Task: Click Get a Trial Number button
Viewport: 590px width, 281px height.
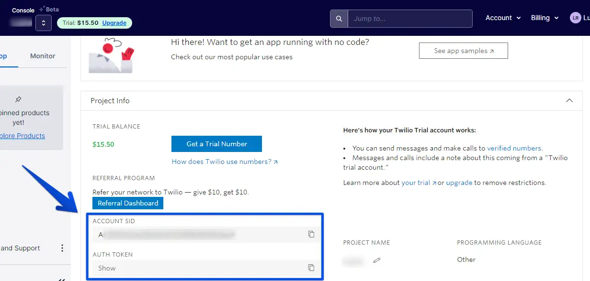Action: pos(216,144)
